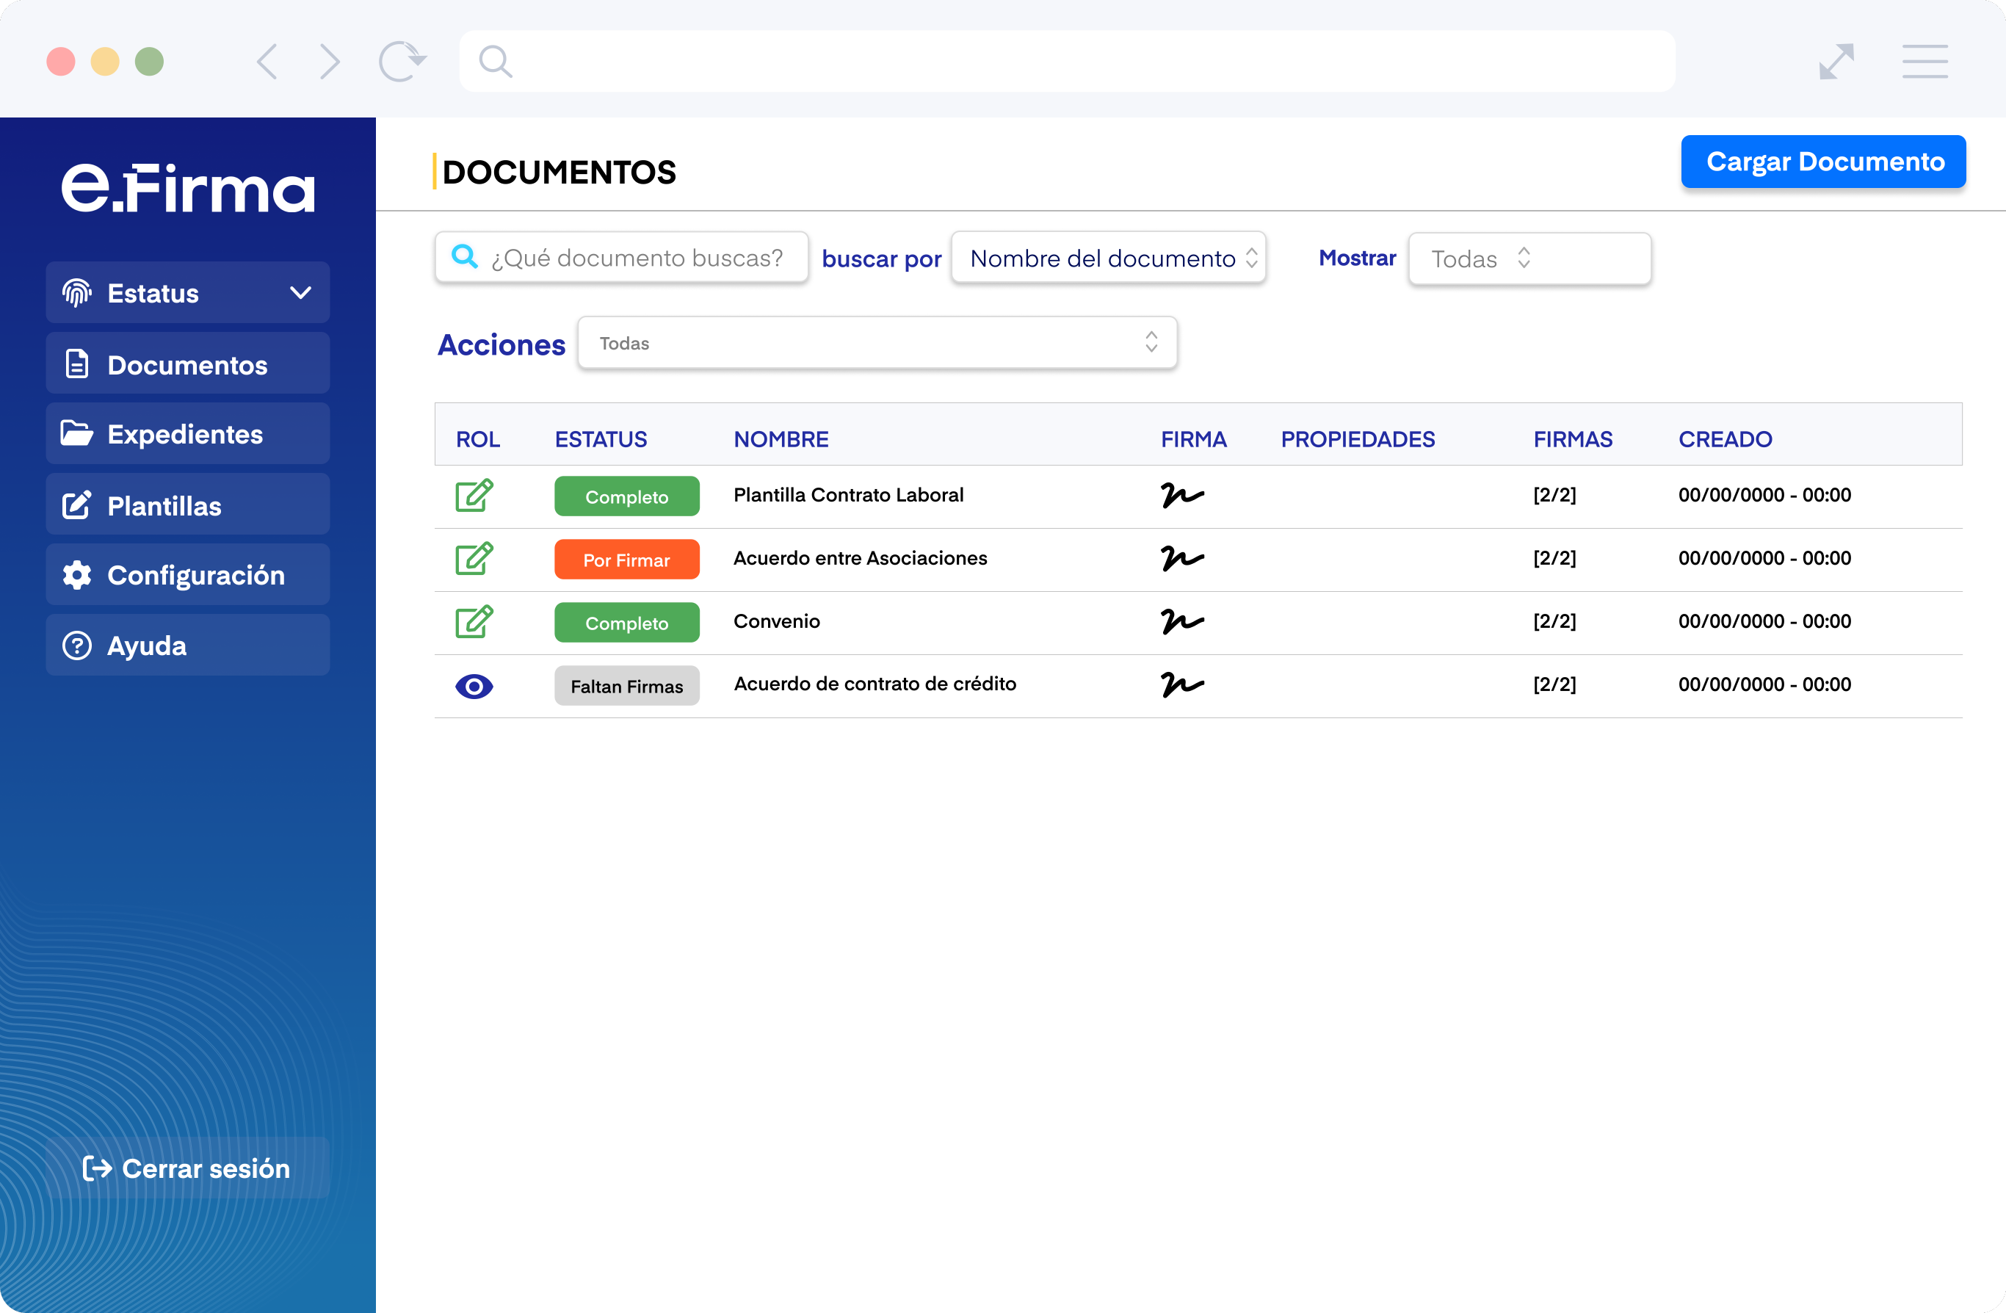Open document Convenio

(x=776, y=621)
